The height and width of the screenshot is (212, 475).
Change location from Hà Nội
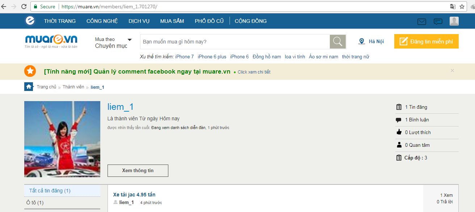pos(371,42)
